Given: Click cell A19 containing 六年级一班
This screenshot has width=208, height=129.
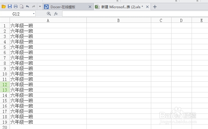Looking at the screenshot, I should 48,122.
